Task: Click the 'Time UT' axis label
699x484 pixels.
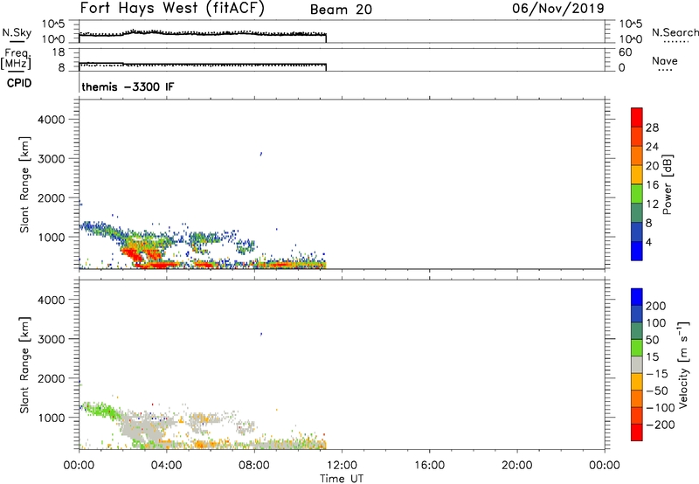Action: pyautogui.click(x=342, y=479)
